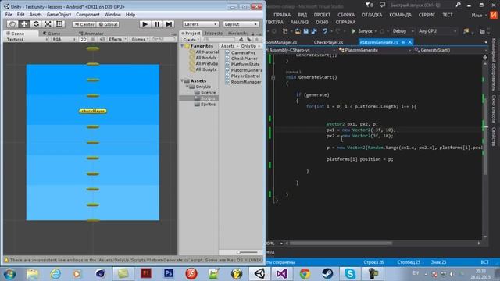Open the Debug configuration dropdown
Viewport: 500px width, 281px height.
coord(402,31)
